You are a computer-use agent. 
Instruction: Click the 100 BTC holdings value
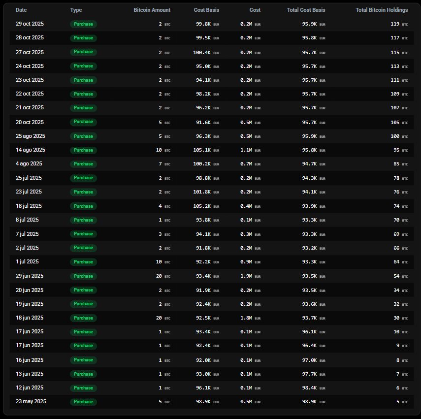(x=399, y=136)
